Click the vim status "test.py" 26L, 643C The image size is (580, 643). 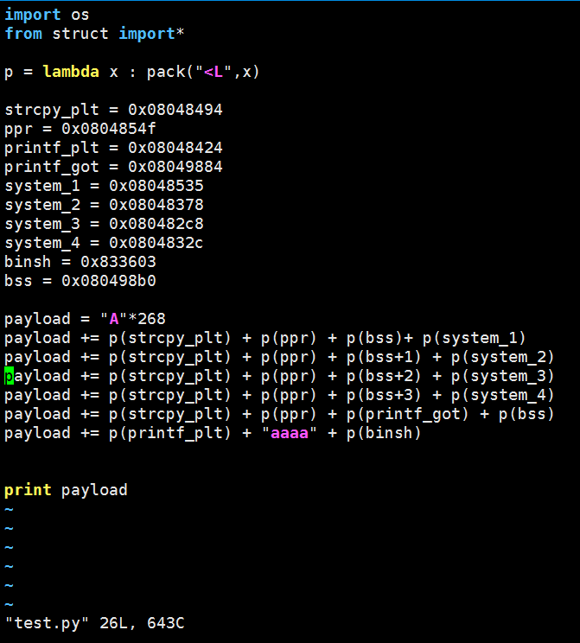(95, 623)
